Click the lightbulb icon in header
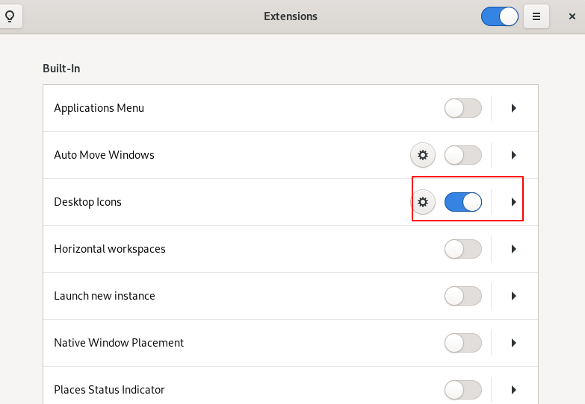 point(10,16)
